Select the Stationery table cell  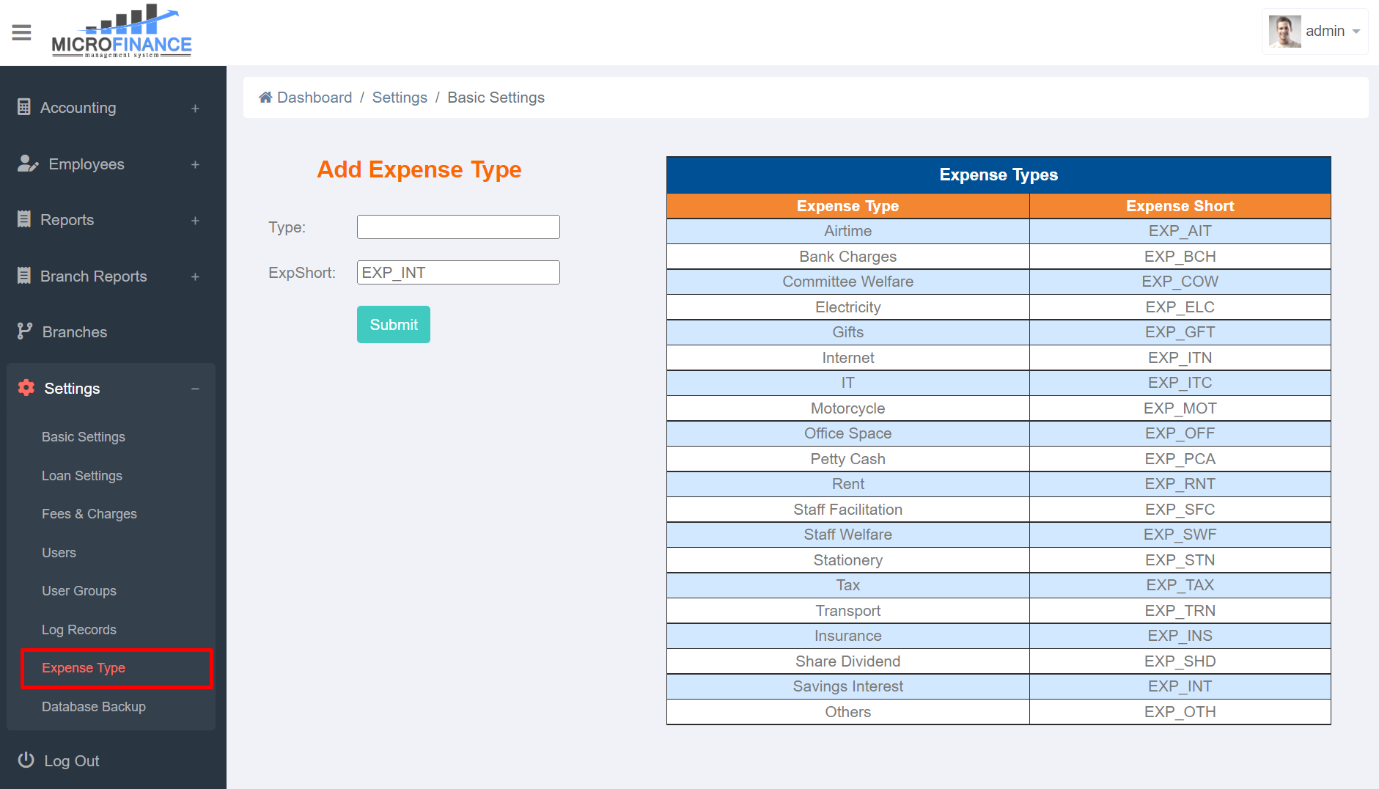(x=847, y=560)
